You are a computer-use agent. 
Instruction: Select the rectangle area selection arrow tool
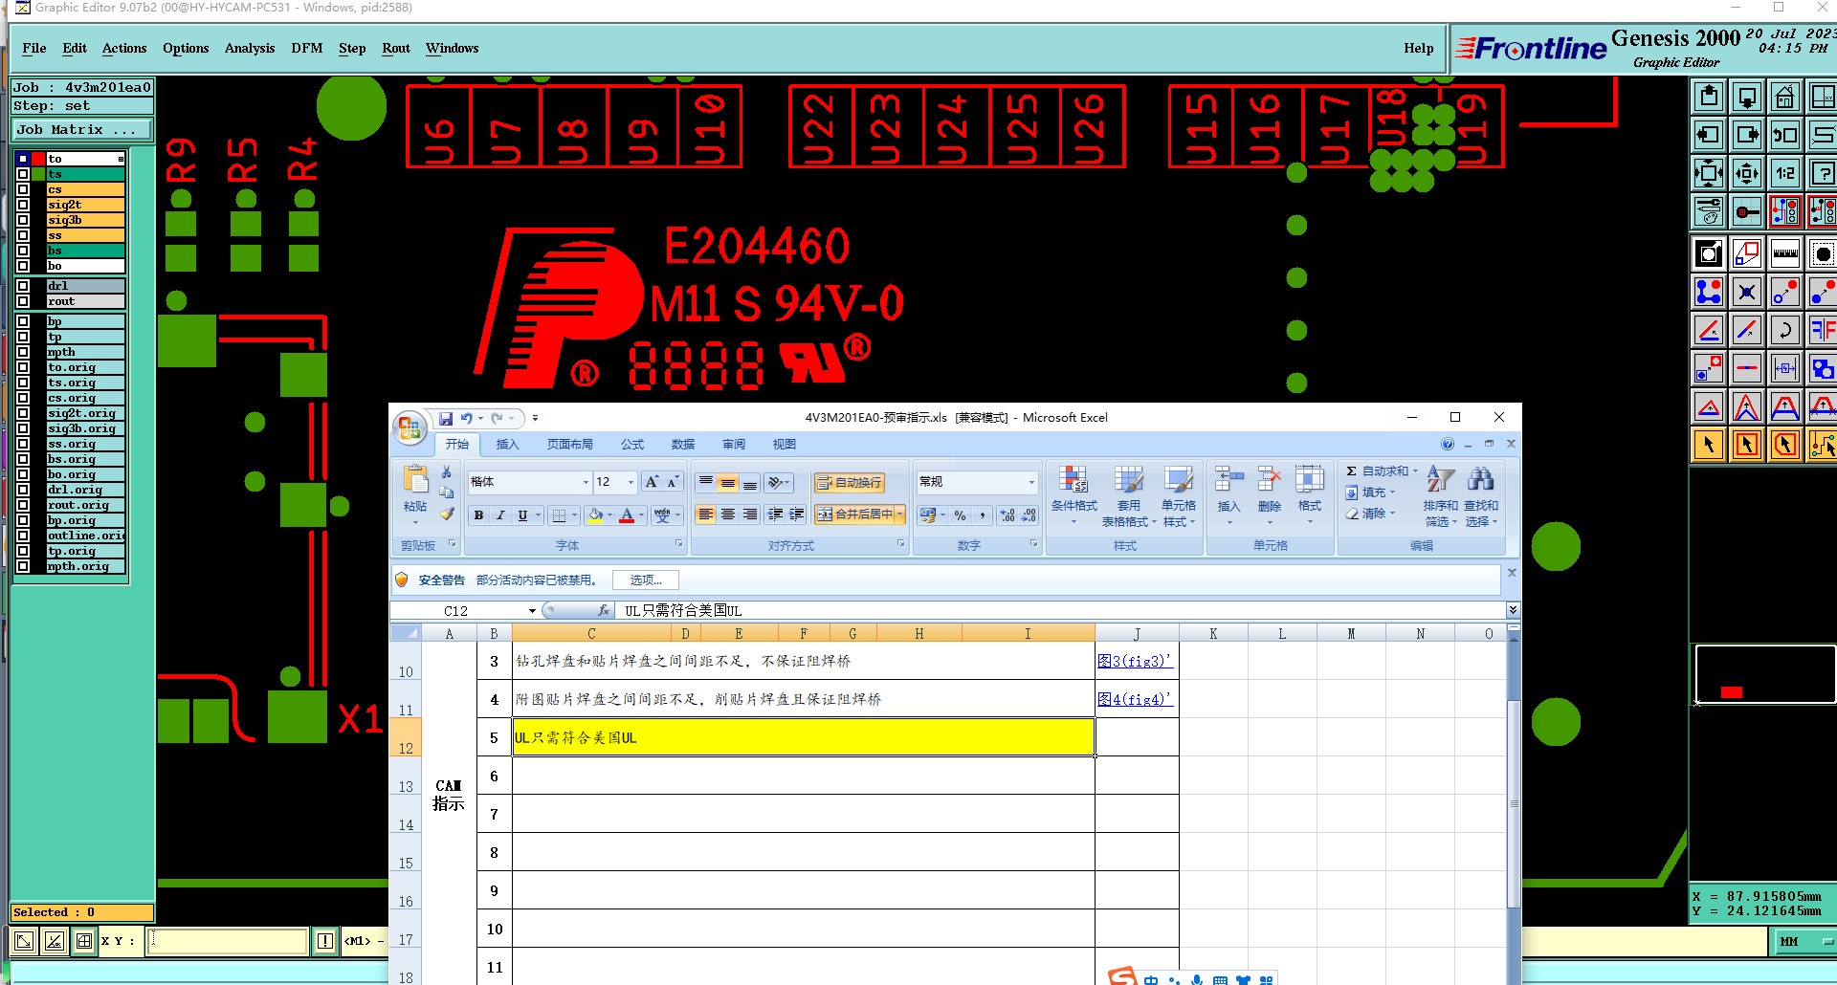[x=1747, y=445]
